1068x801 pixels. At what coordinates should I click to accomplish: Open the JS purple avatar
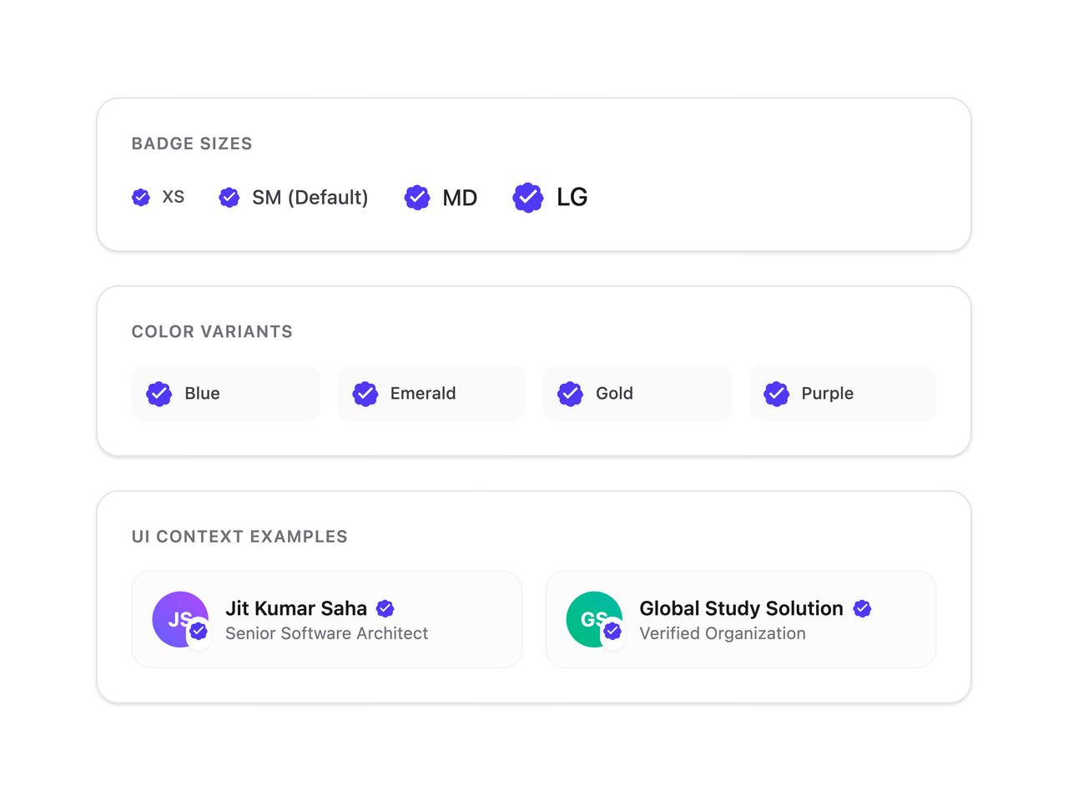tap(180, 619)
